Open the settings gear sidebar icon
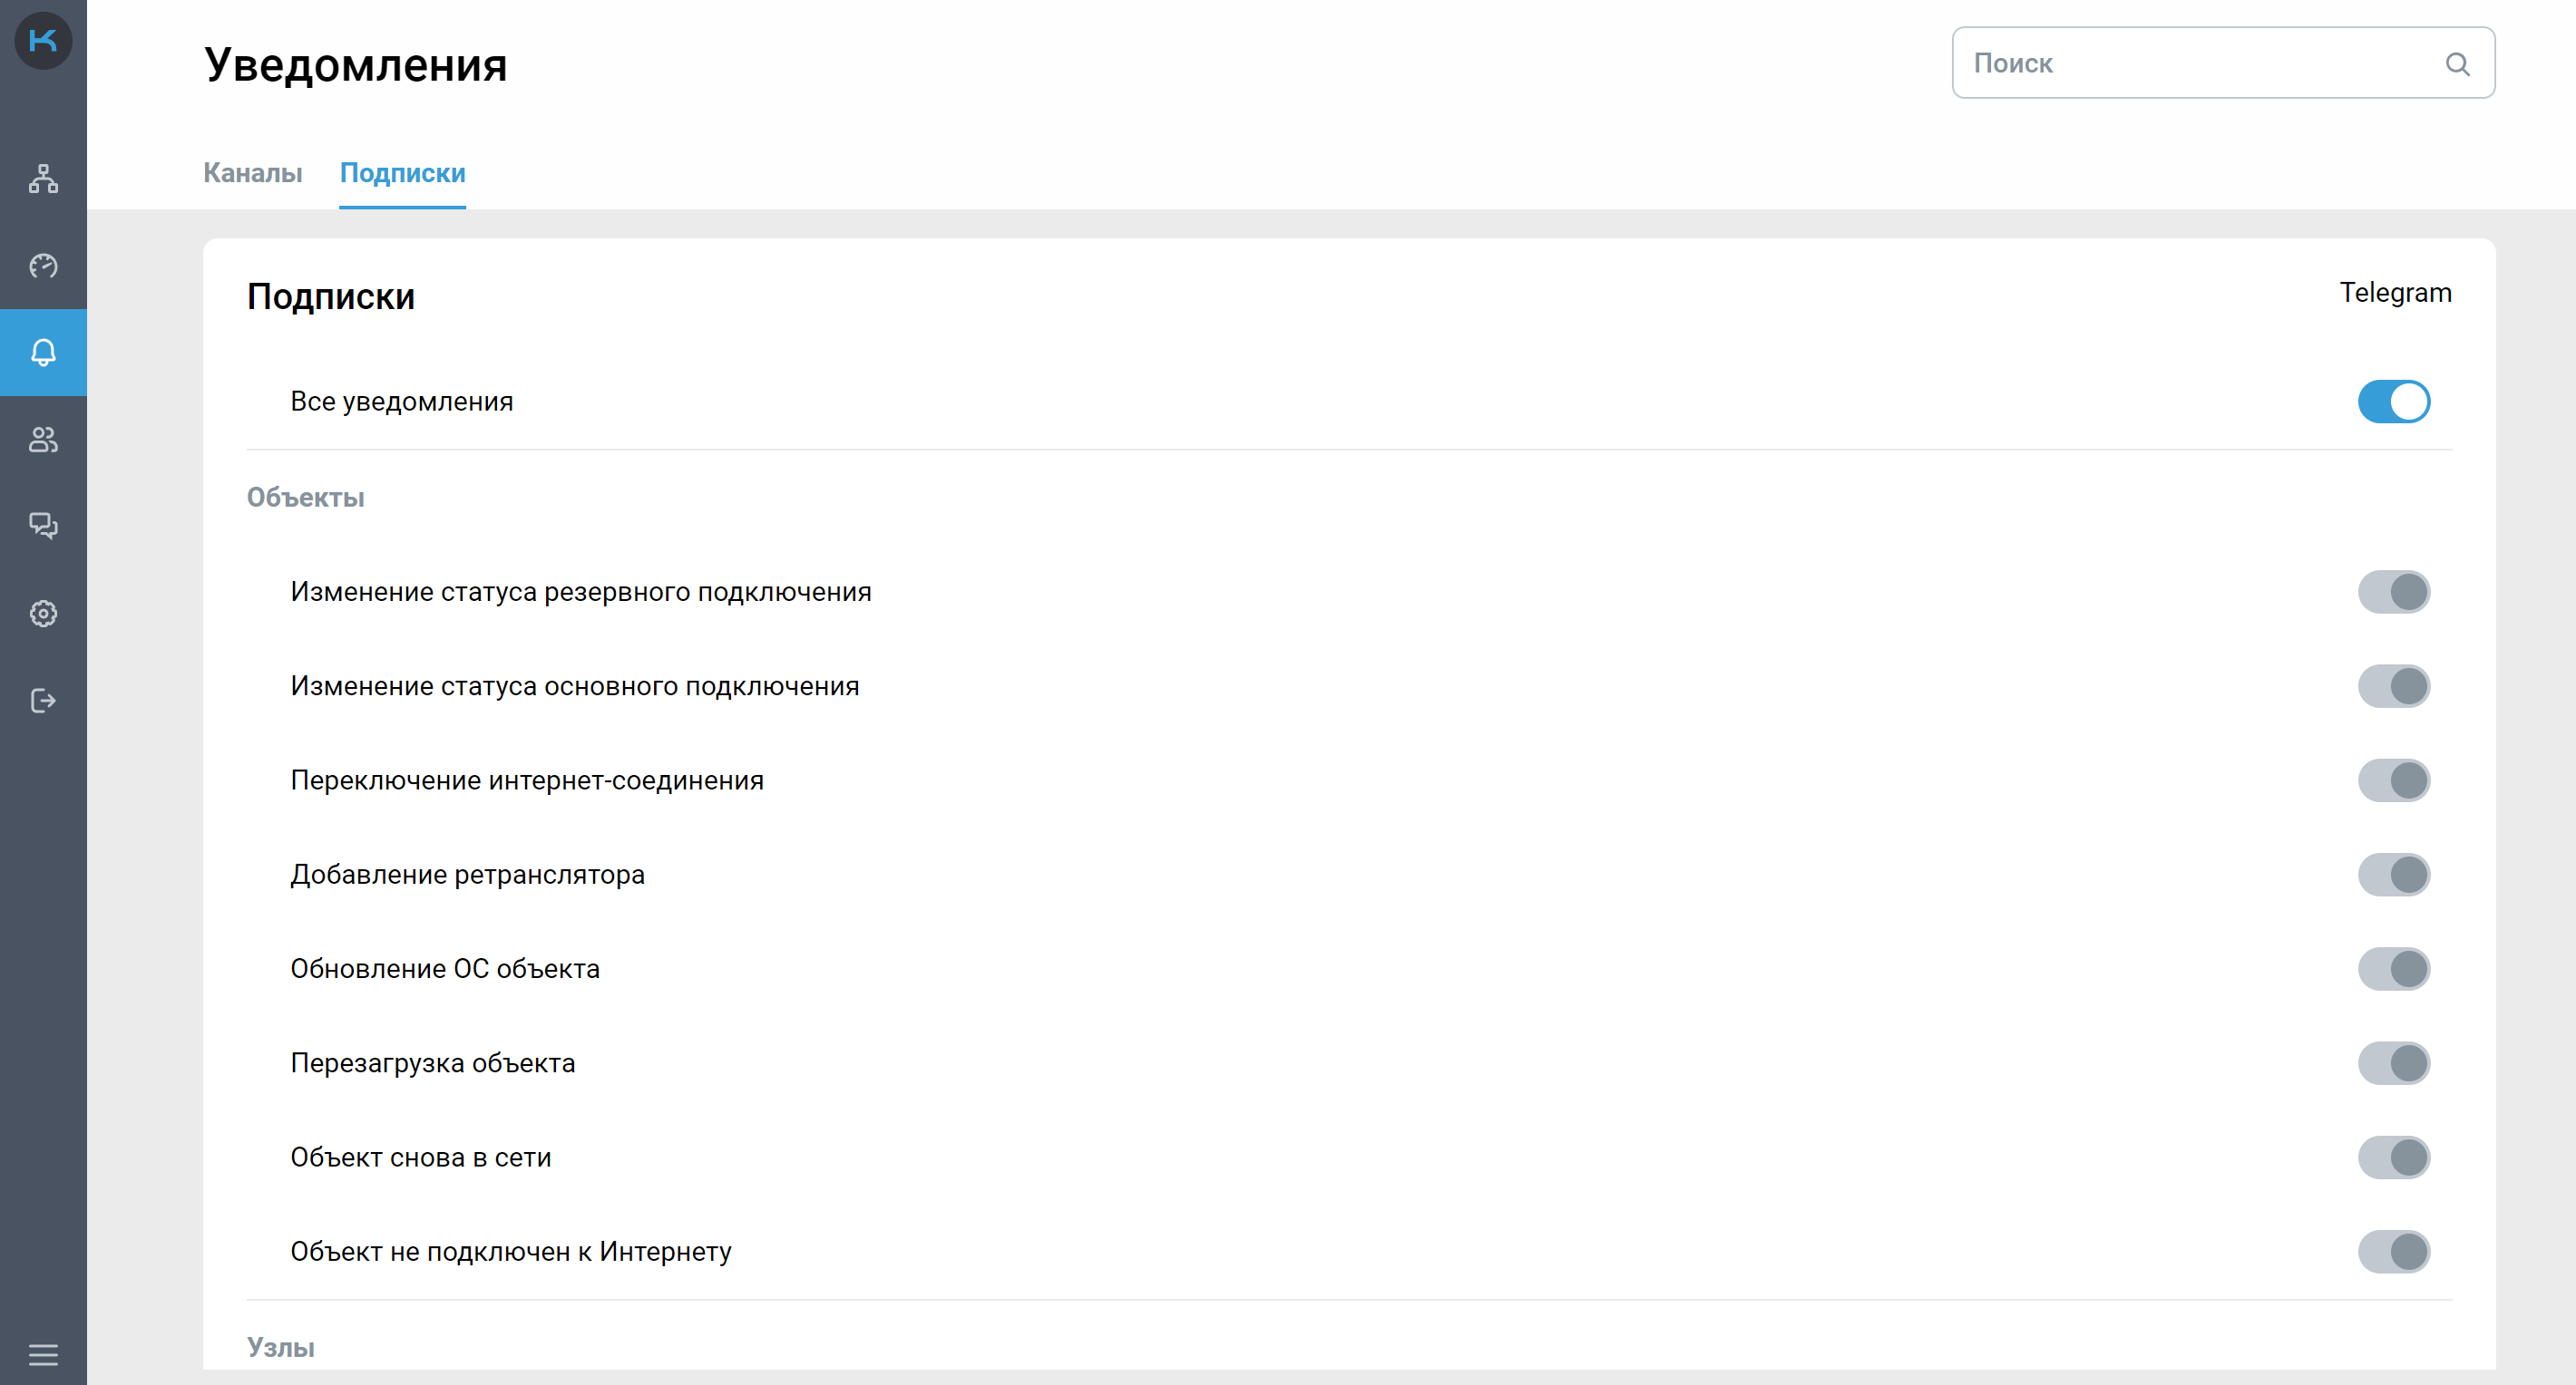2576x1385 pixels. pyautogui.click(x=43, y=614)
